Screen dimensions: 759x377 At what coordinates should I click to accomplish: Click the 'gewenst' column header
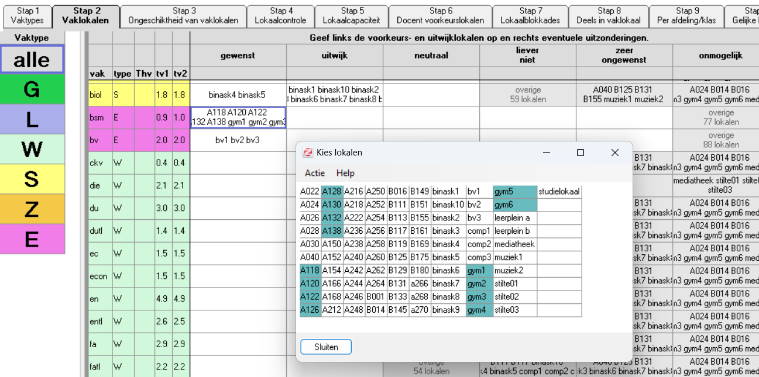(238, 56)
